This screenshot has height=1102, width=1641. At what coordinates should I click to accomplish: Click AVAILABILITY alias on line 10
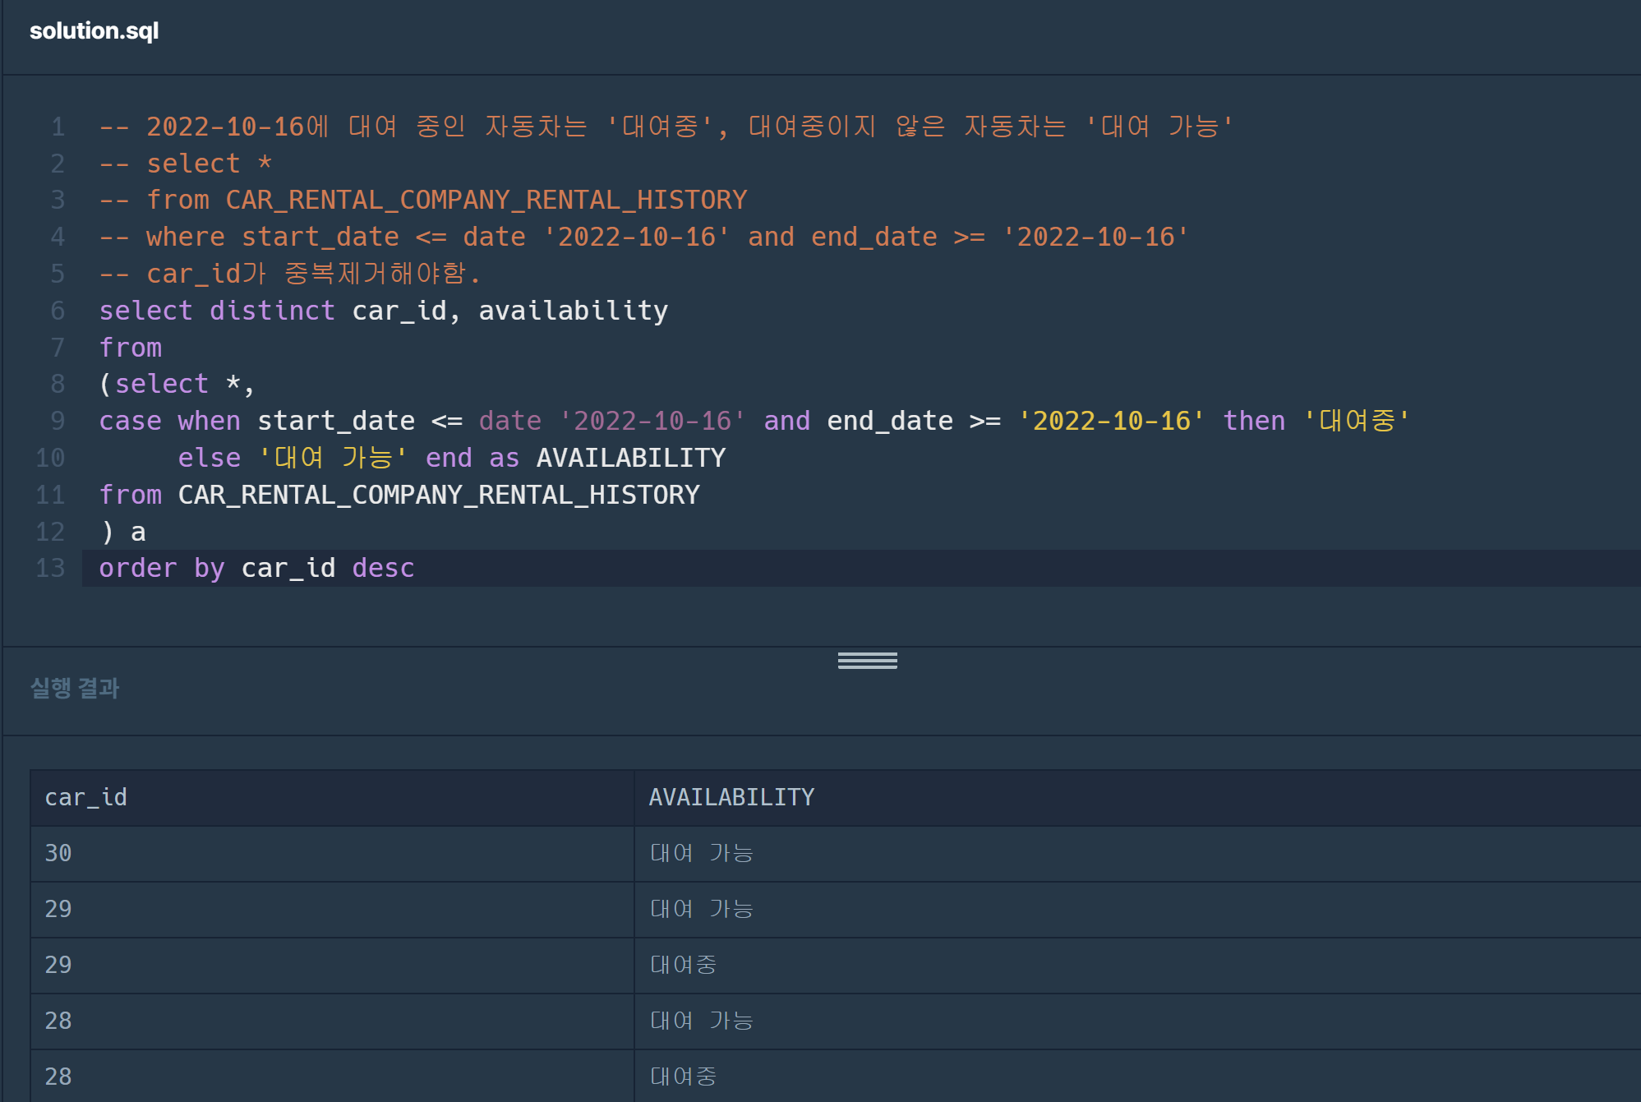point(630,458)
